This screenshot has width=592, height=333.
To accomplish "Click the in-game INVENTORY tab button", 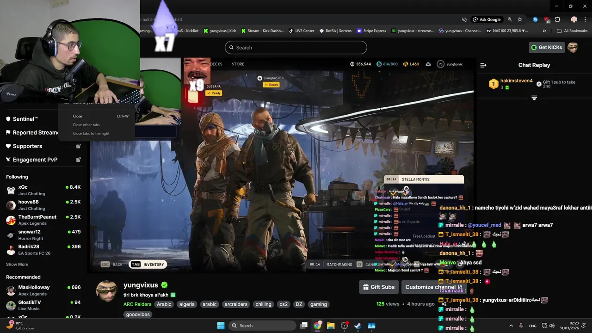I will pos(148,265).
